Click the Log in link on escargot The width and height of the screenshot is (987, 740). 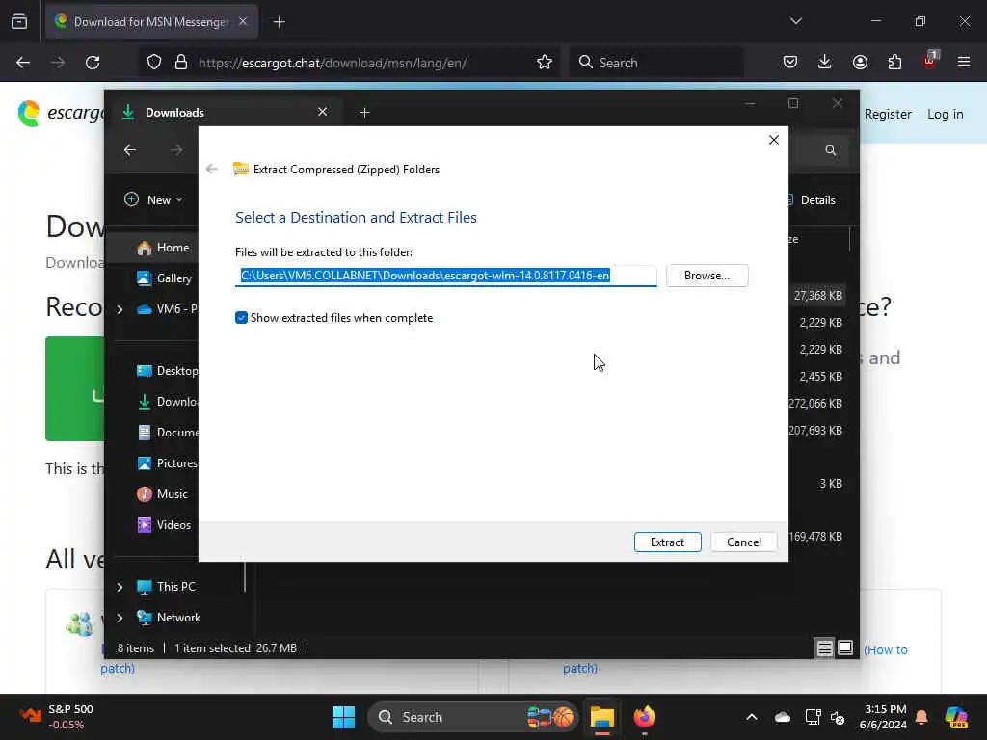click(x=945, y=114)
